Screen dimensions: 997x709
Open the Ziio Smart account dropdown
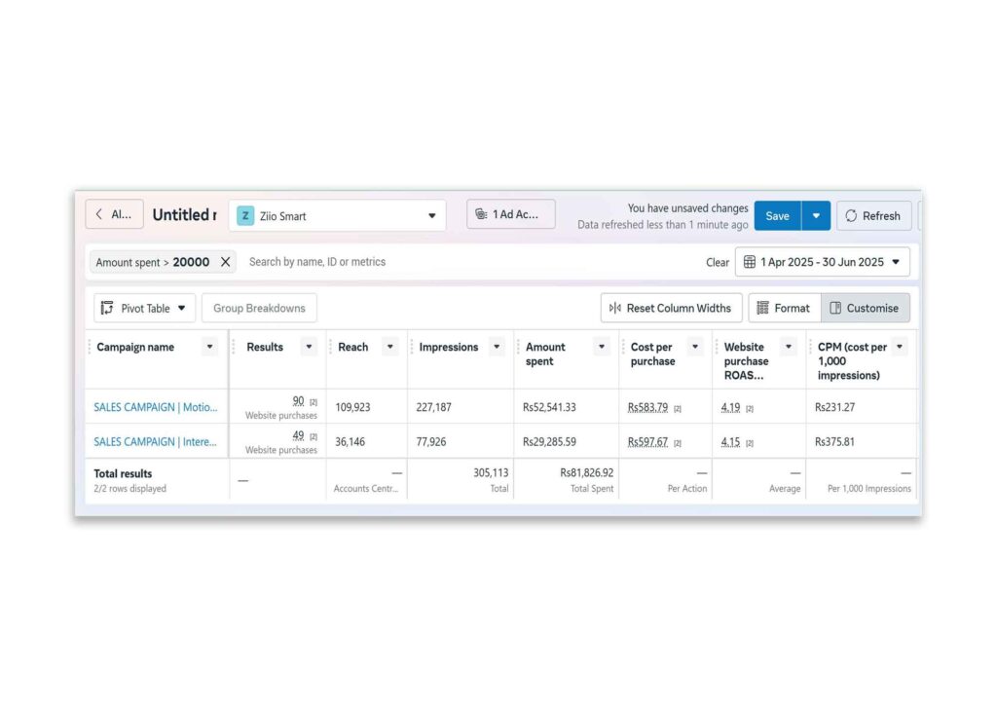[337, 215]
